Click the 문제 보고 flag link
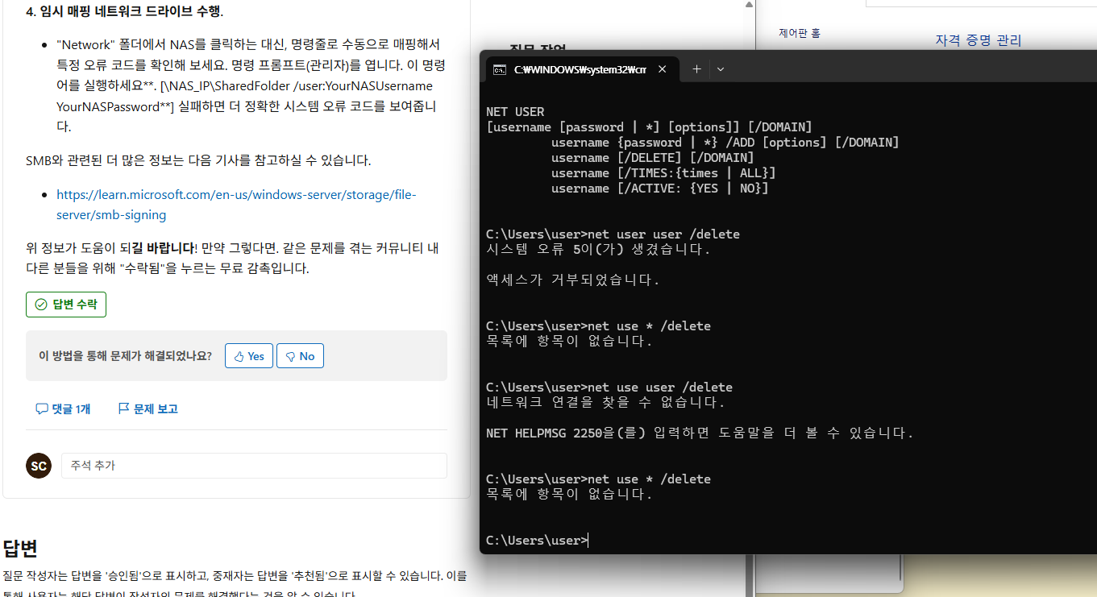The height and width of the screenshot is (597, 1097). [148, 409]
